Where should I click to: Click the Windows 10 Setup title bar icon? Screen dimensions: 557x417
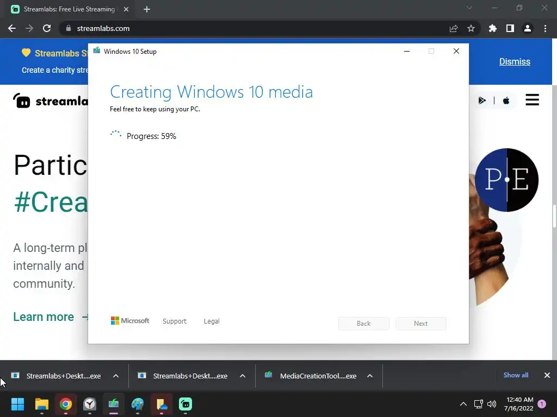pos(97,50)
